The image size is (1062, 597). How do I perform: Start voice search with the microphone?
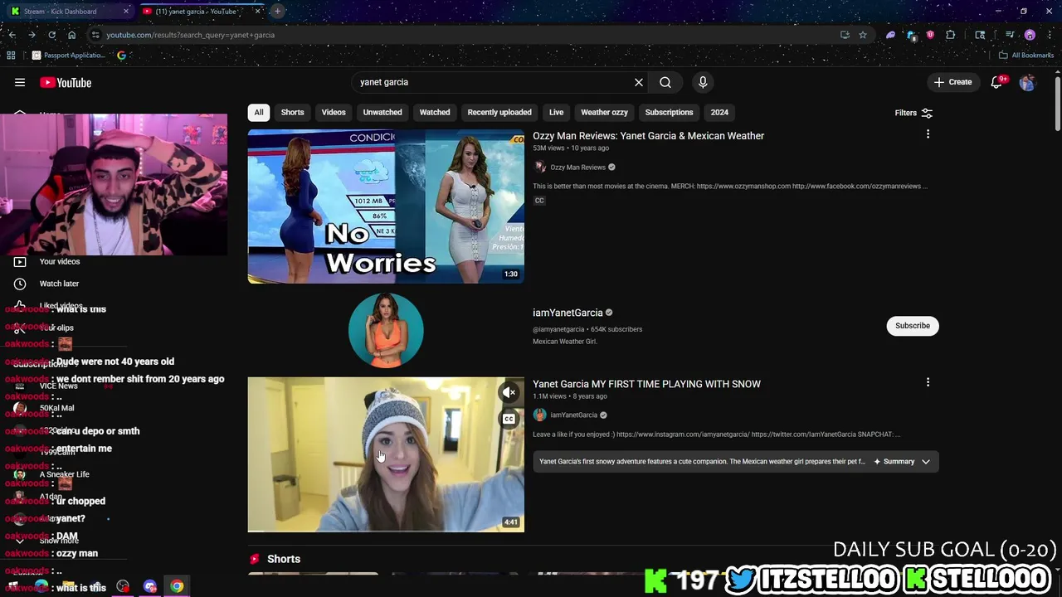point(703,82)
